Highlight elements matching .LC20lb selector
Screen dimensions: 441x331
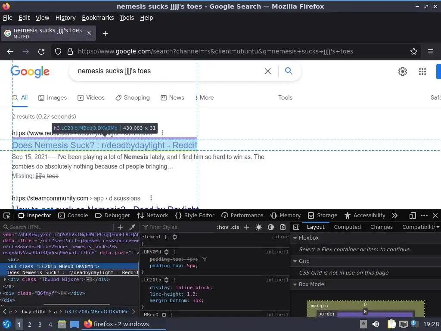point(167,280)
